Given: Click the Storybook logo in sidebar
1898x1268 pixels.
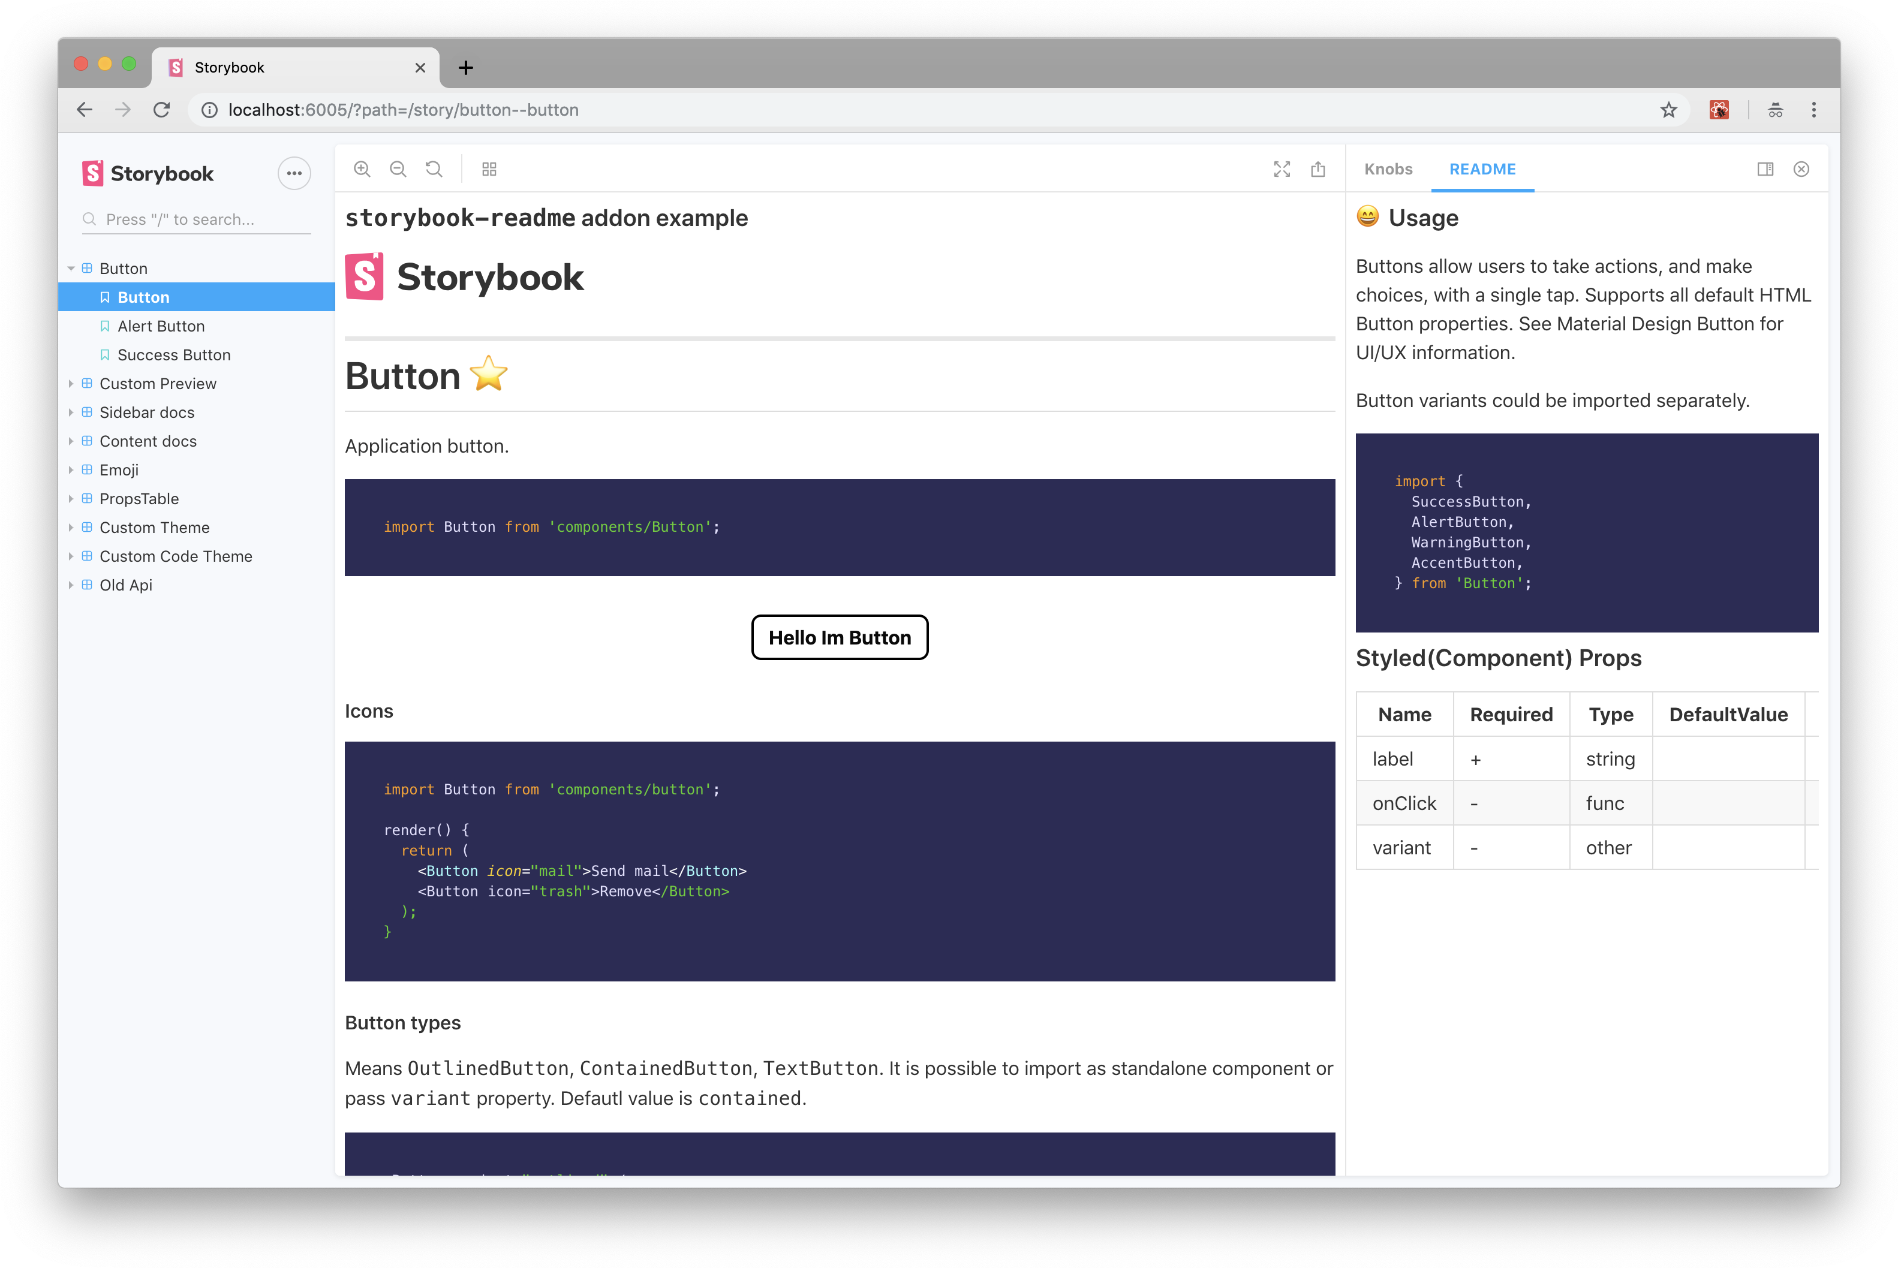Looking at the screenshot, I should 148,173.
